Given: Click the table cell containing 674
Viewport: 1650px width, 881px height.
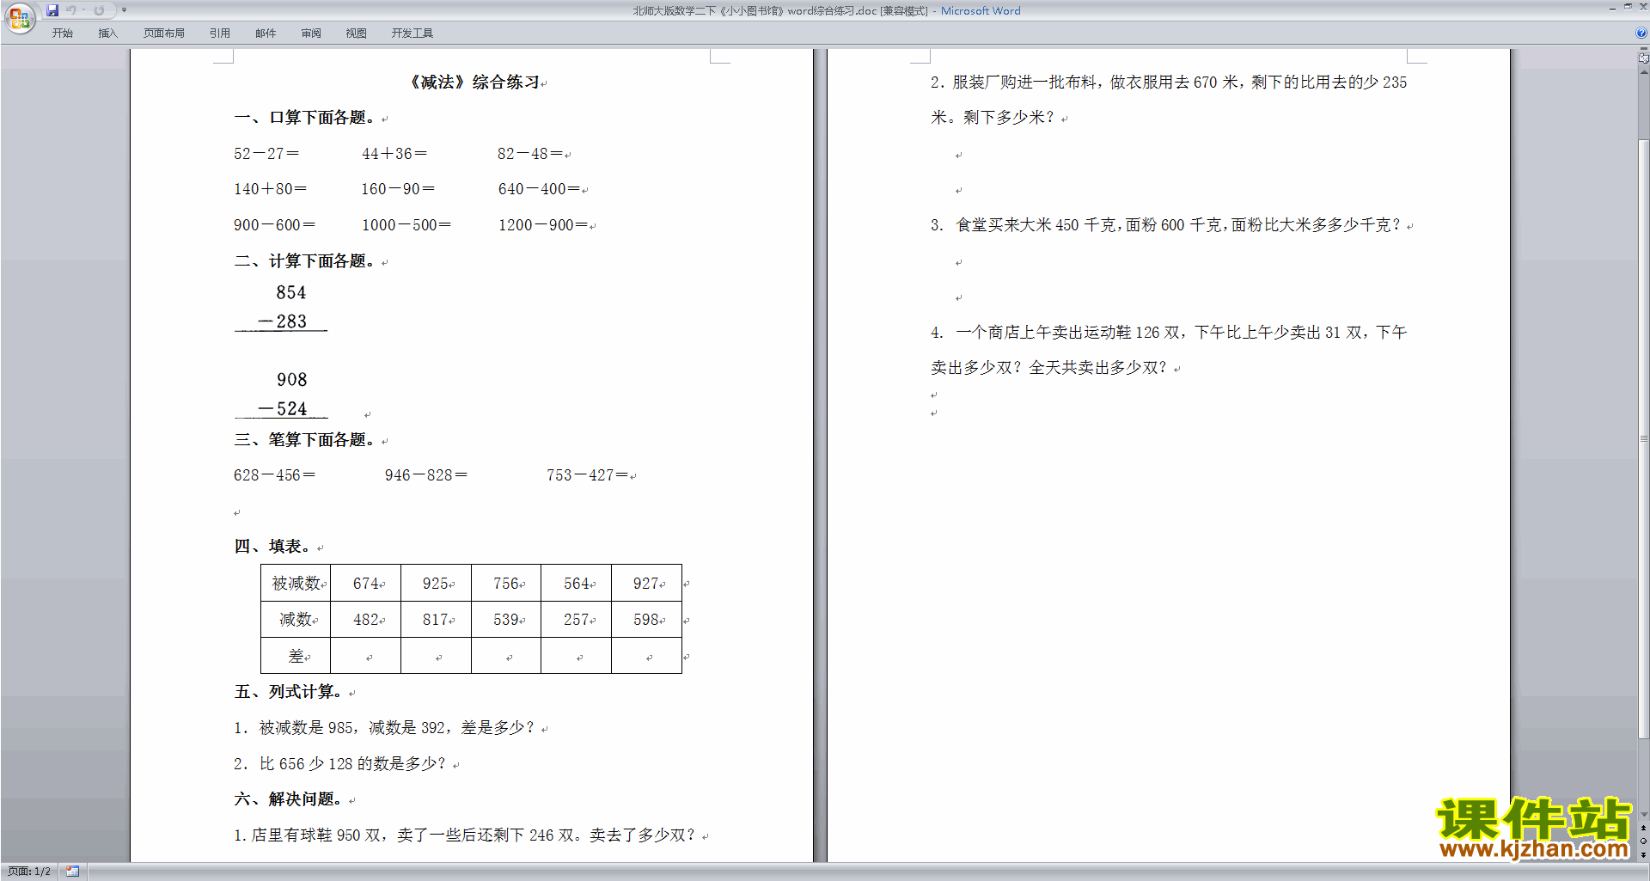Looking at the screenshot, I should click(x=365, y=583).
